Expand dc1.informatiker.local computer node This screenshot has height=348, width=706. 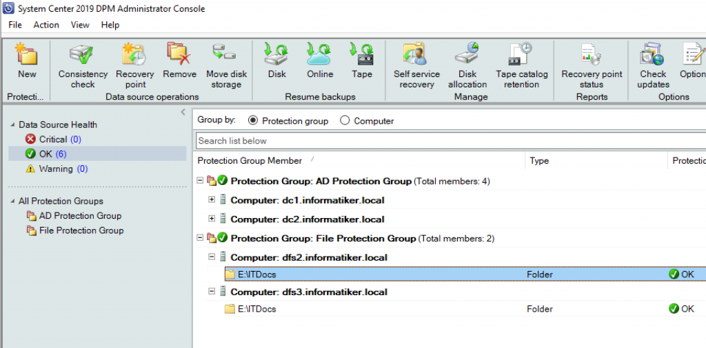212,200
